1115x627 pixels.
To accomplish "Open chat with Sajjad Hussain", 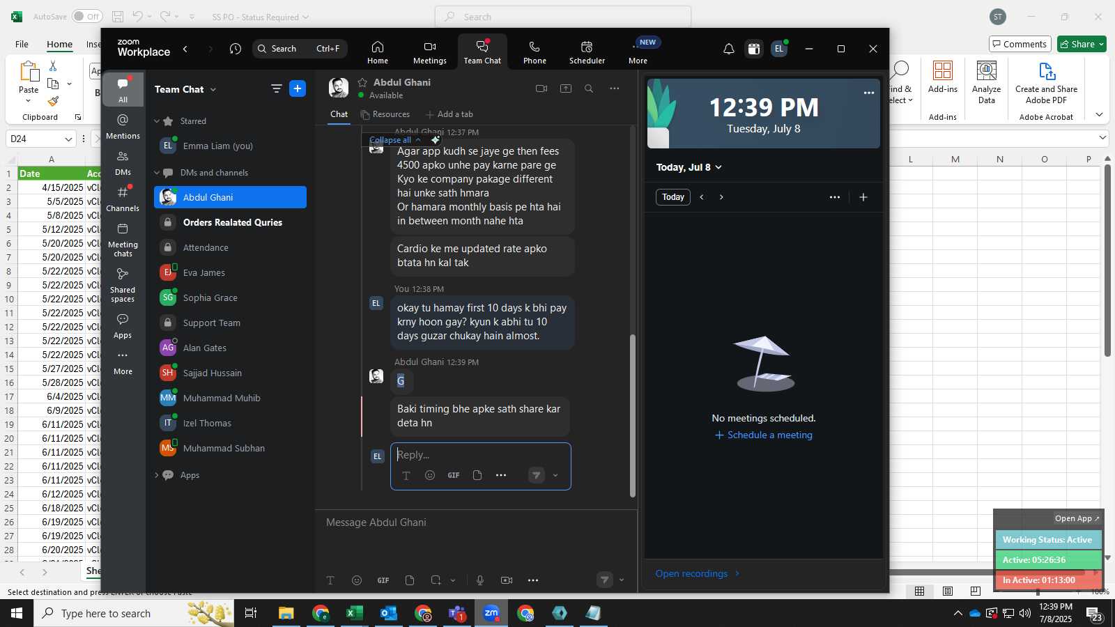I will point(230,373).
